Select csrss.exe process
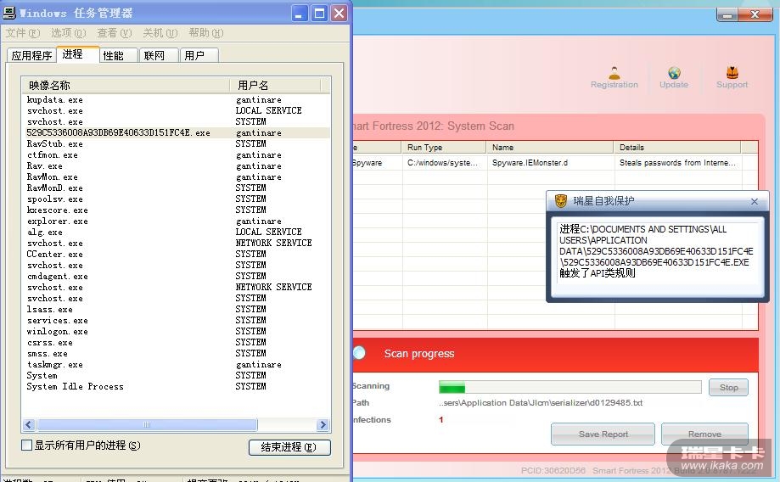Viewport: 780px width, 482px height. 177,343
